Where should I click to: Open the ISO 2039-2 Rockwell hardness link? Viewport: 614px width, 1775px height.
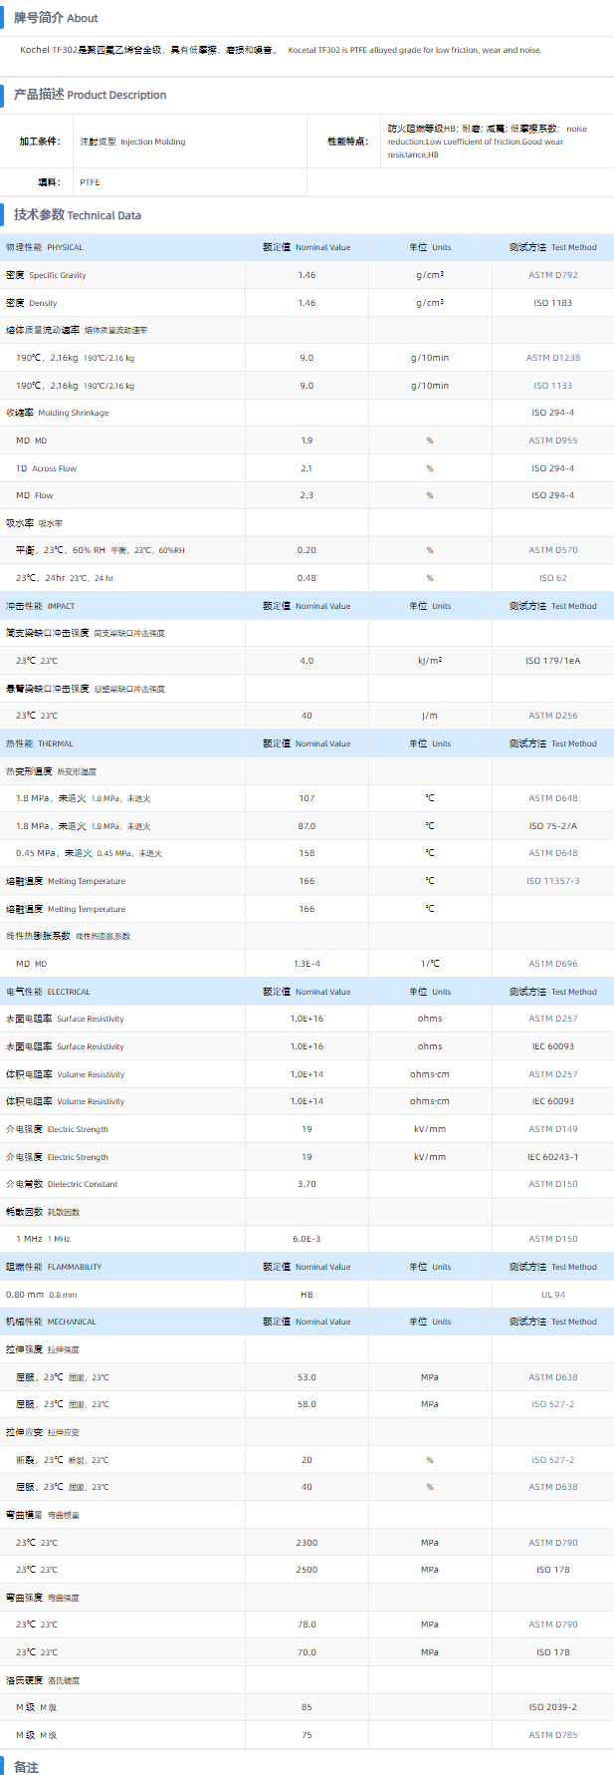pyautogui.click(x=552, y=1707)
